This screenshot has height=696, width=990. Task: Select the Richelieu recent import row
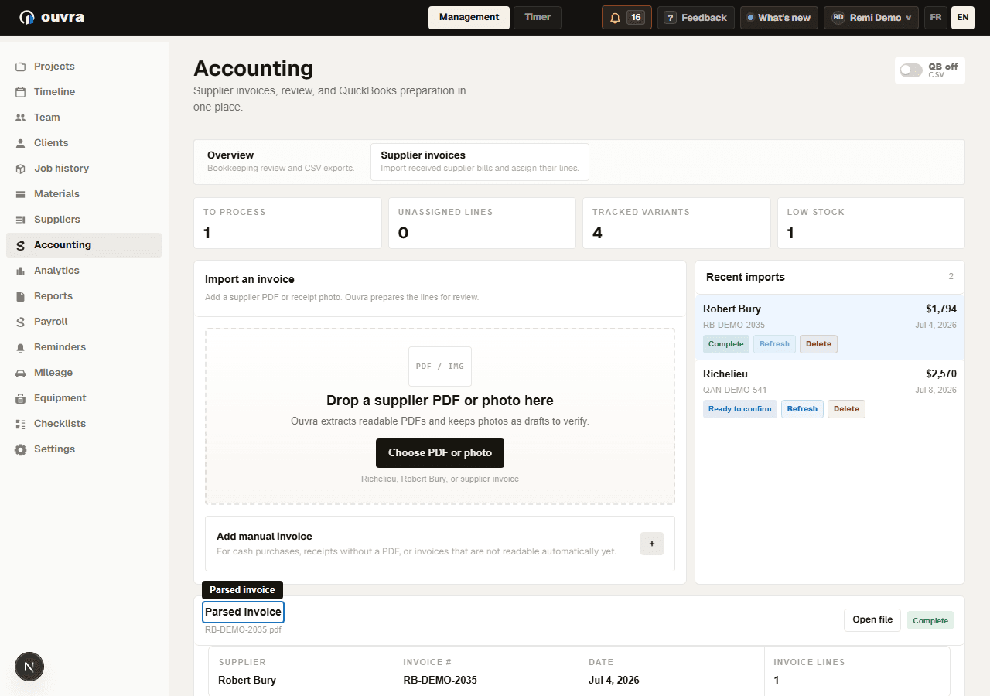coord(830,392)
